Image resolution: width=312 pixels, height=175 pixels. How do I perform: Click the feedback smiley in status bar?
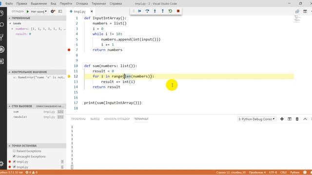(x=305, y=173)
